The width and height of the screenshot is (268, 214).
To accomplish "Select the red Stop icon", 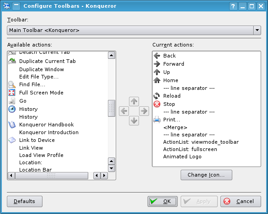I will coord(157,104).
